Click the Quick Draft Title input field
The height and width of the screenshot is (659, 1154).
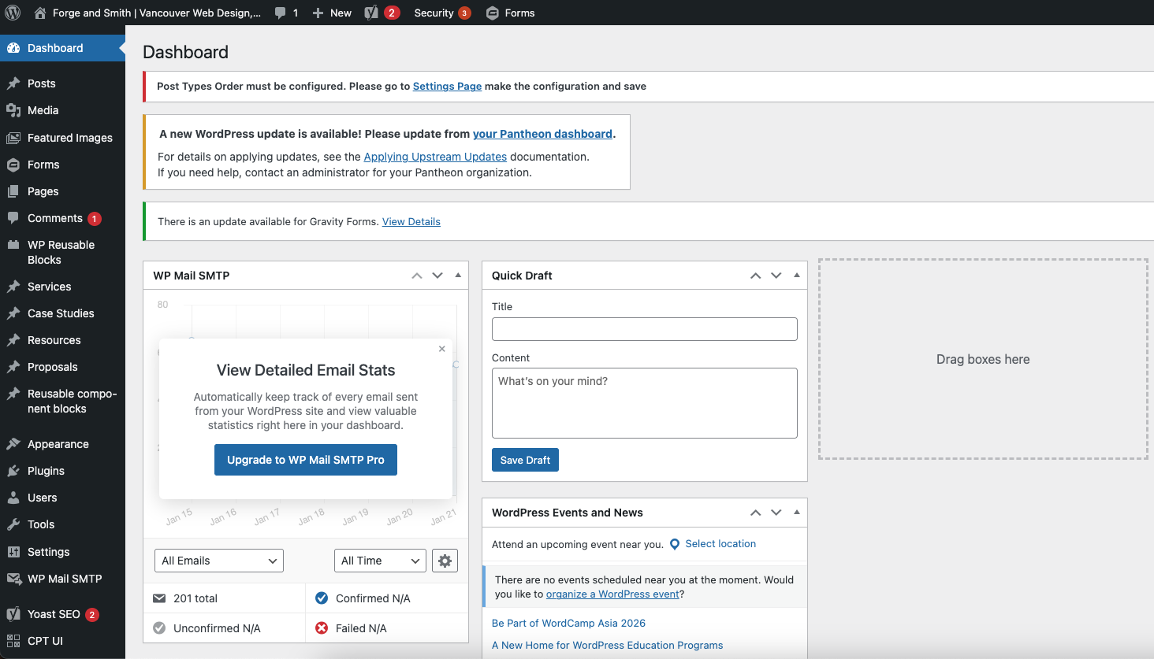[644, 329]
